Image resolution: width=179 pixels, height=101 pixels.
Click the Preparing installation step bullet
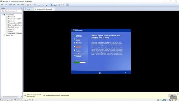[75, 43]
